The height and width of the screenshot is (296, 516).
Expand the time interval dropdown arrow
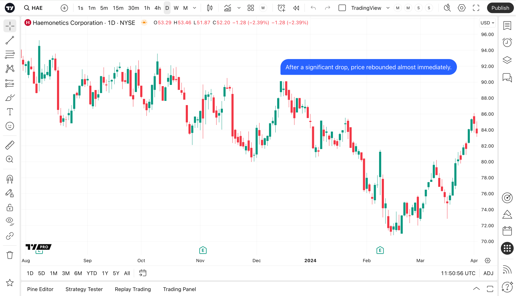195,8
